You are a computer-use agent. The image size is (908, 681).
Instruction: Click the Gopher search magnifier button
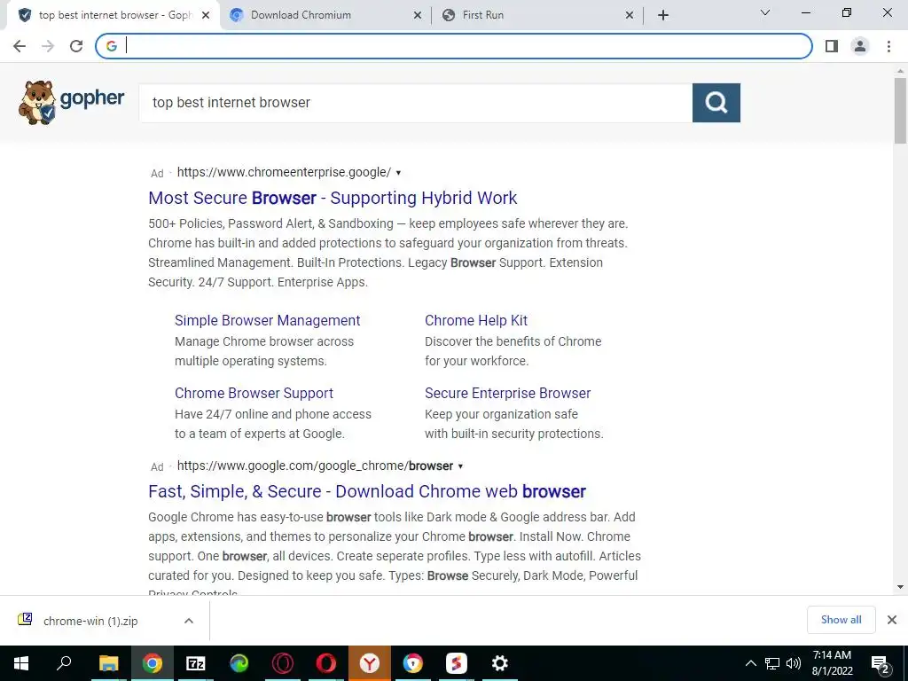[x=716, y=103]
